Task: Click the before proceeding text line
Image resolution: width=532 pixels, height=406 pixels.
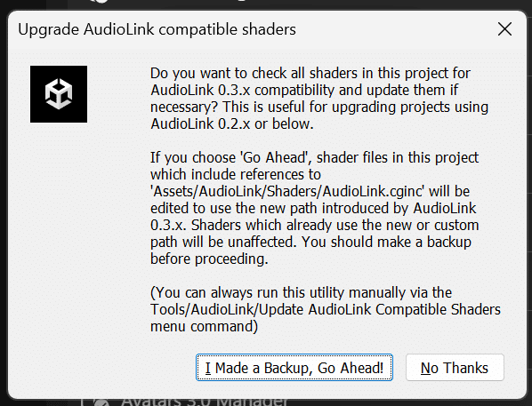Action: pos(209,259)
